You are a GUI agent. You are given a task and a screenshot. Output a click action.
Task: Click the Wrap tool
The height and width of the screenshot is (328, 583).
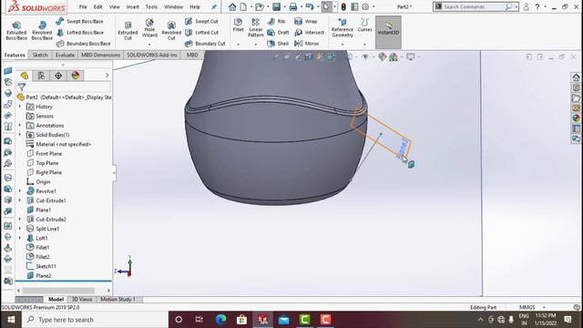305,21
